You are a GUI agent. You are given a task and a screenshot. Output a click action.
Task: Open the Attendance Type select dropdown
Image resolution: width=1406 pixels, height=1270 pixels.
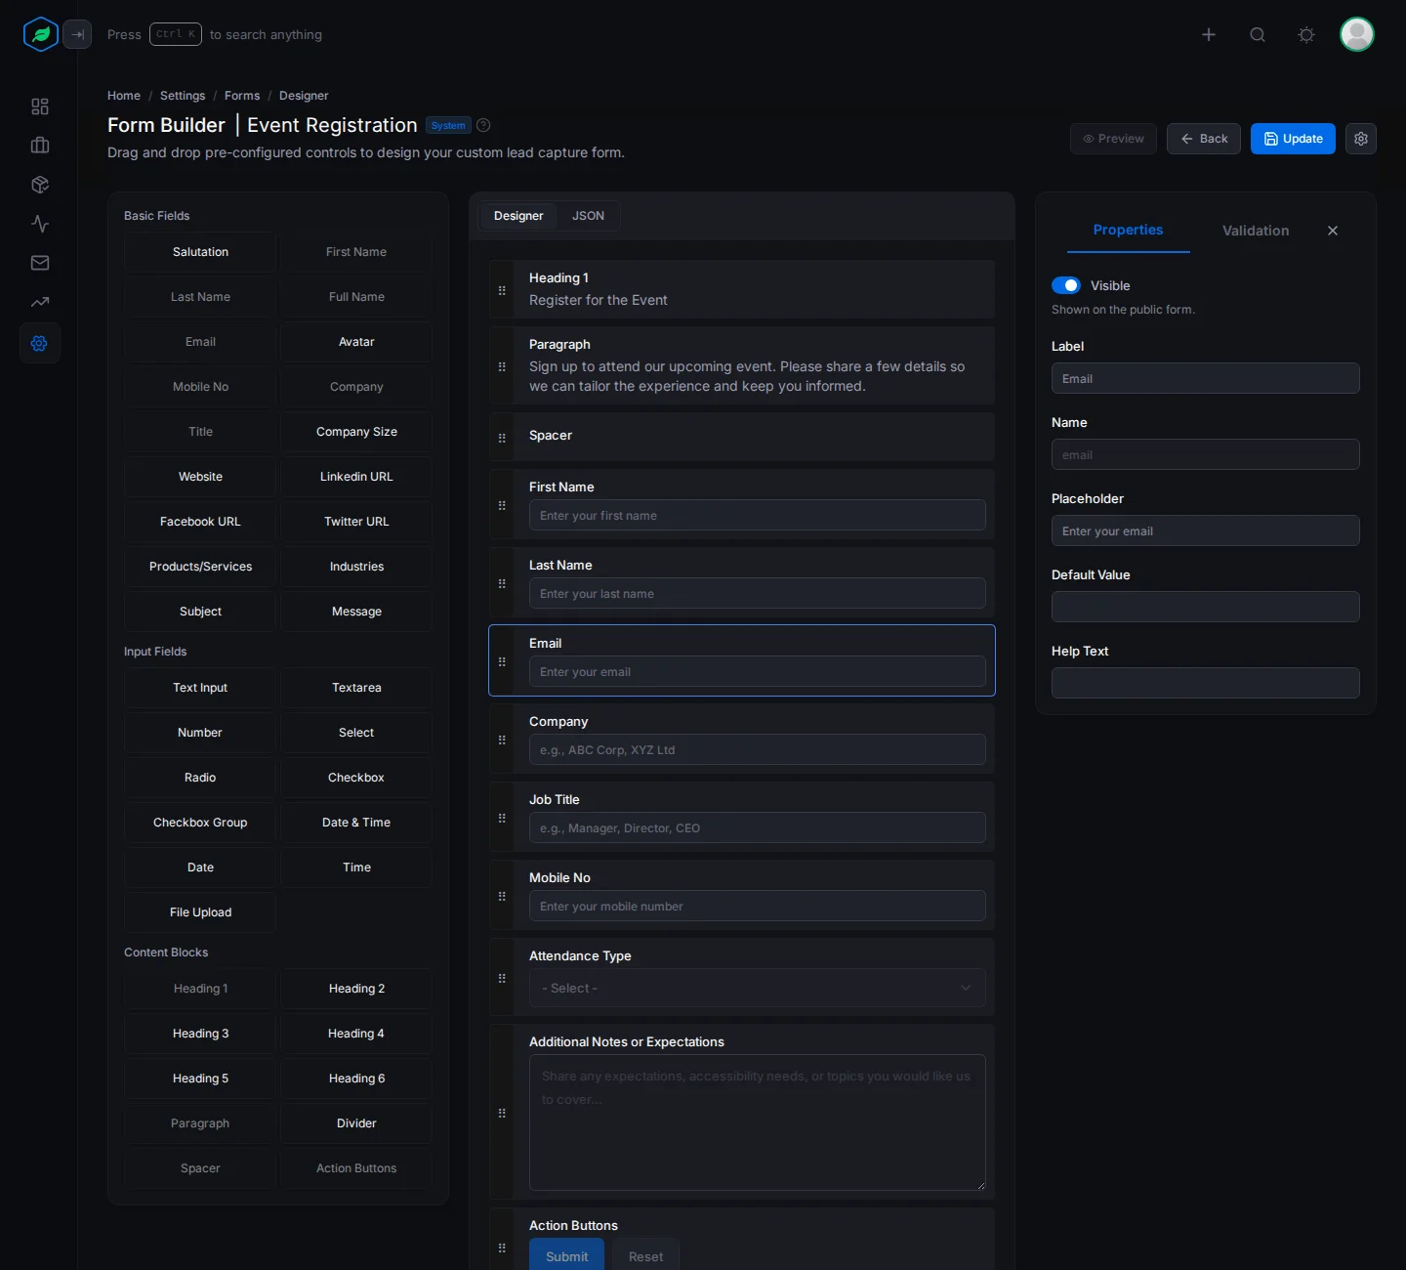758,988
